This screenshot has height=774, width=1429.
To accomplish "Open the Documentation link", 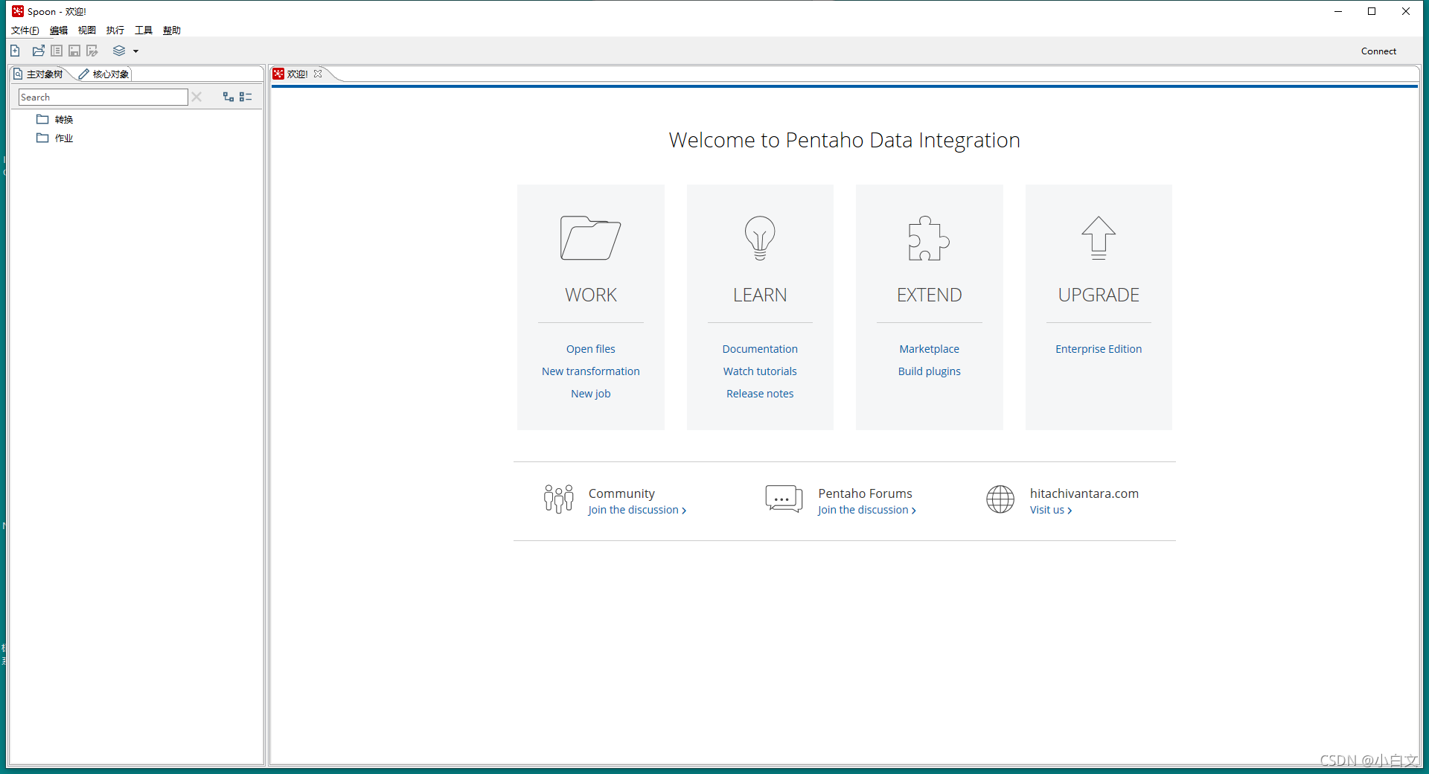I will click(x=760, y=349).
